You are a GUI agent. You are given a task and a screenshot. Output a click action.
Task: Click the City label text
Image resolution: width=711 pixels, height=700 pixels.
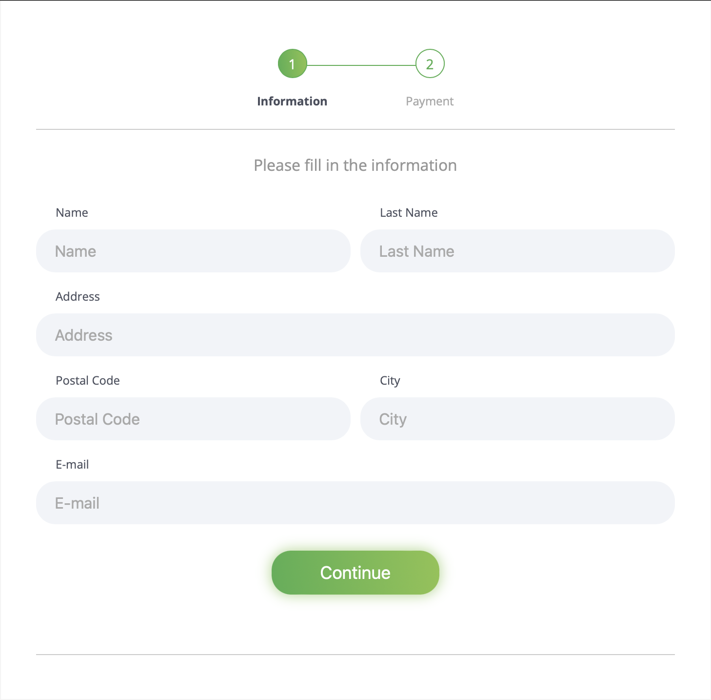(390, 381)
